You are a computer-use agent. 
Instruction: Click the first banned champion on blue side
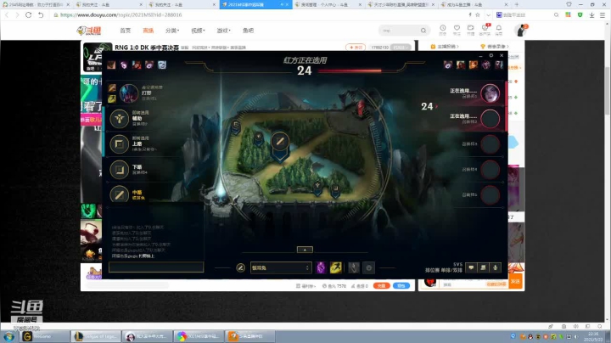pyautogui.click(x=111, y=65)
